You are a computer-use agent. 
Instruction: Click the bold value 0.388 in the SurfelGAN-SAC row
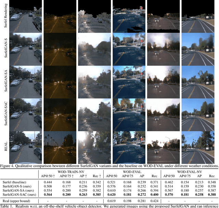coord(212,194)
